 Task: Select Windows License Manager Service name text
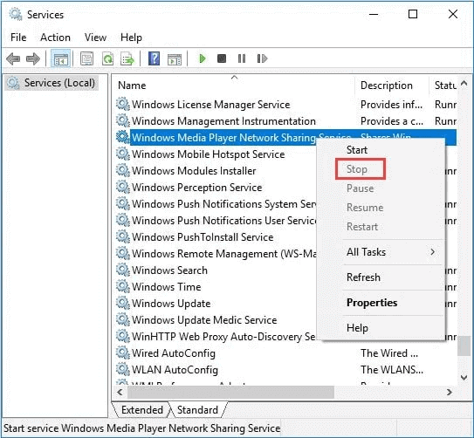[210, 105]
